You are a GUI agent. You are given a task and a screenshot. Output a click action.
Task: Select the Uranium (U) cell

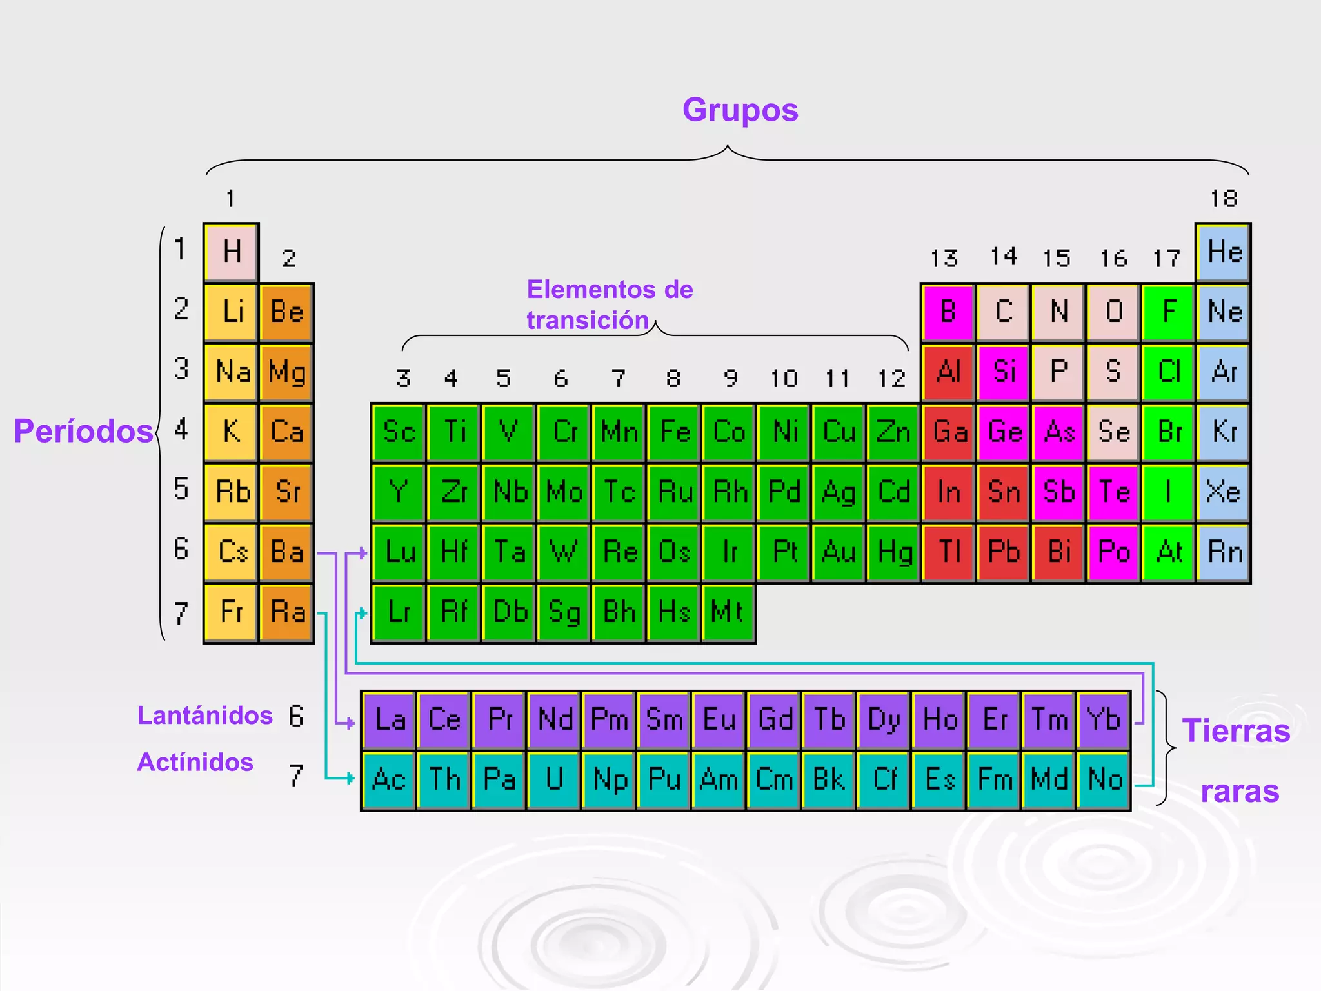pyautogui.click(x=554, y=780)
